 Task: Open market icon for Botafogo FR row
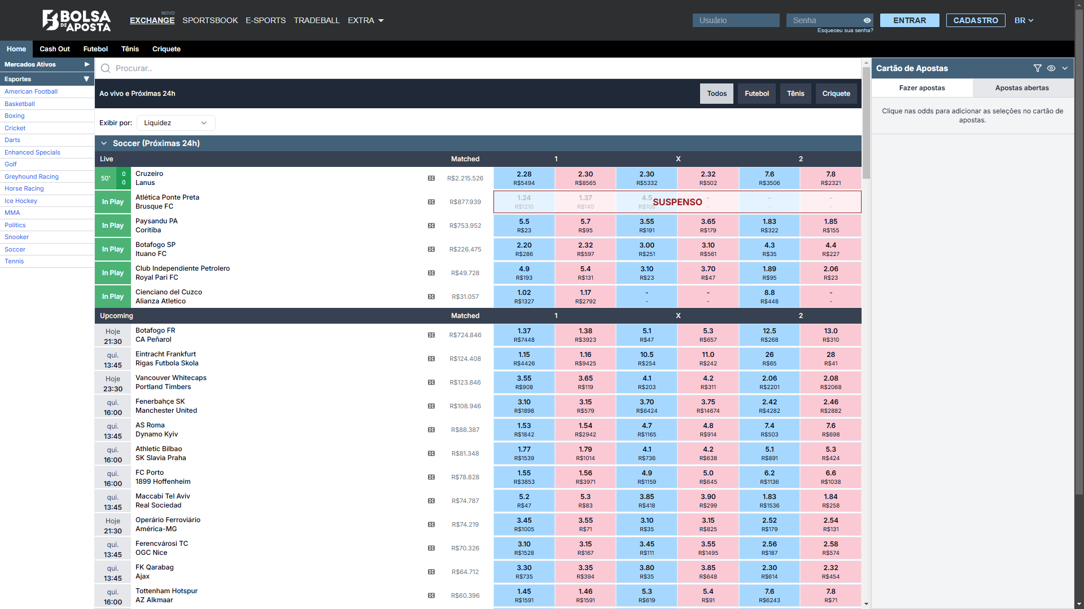(431, 335)
